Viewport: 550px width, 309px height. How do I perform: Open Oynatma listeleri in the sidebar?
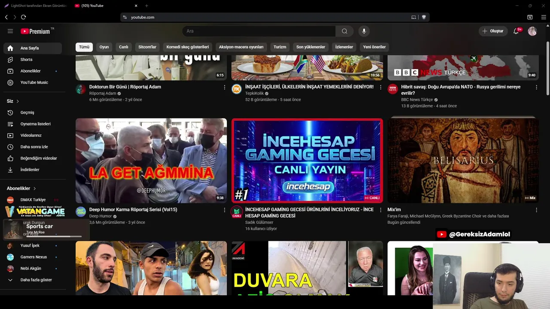coord(33,124)
